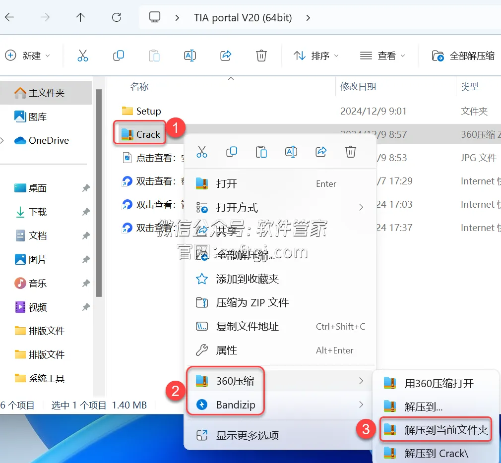Click Cut icon in the context menu
The image size is (501, 463).
coord(202,152)
